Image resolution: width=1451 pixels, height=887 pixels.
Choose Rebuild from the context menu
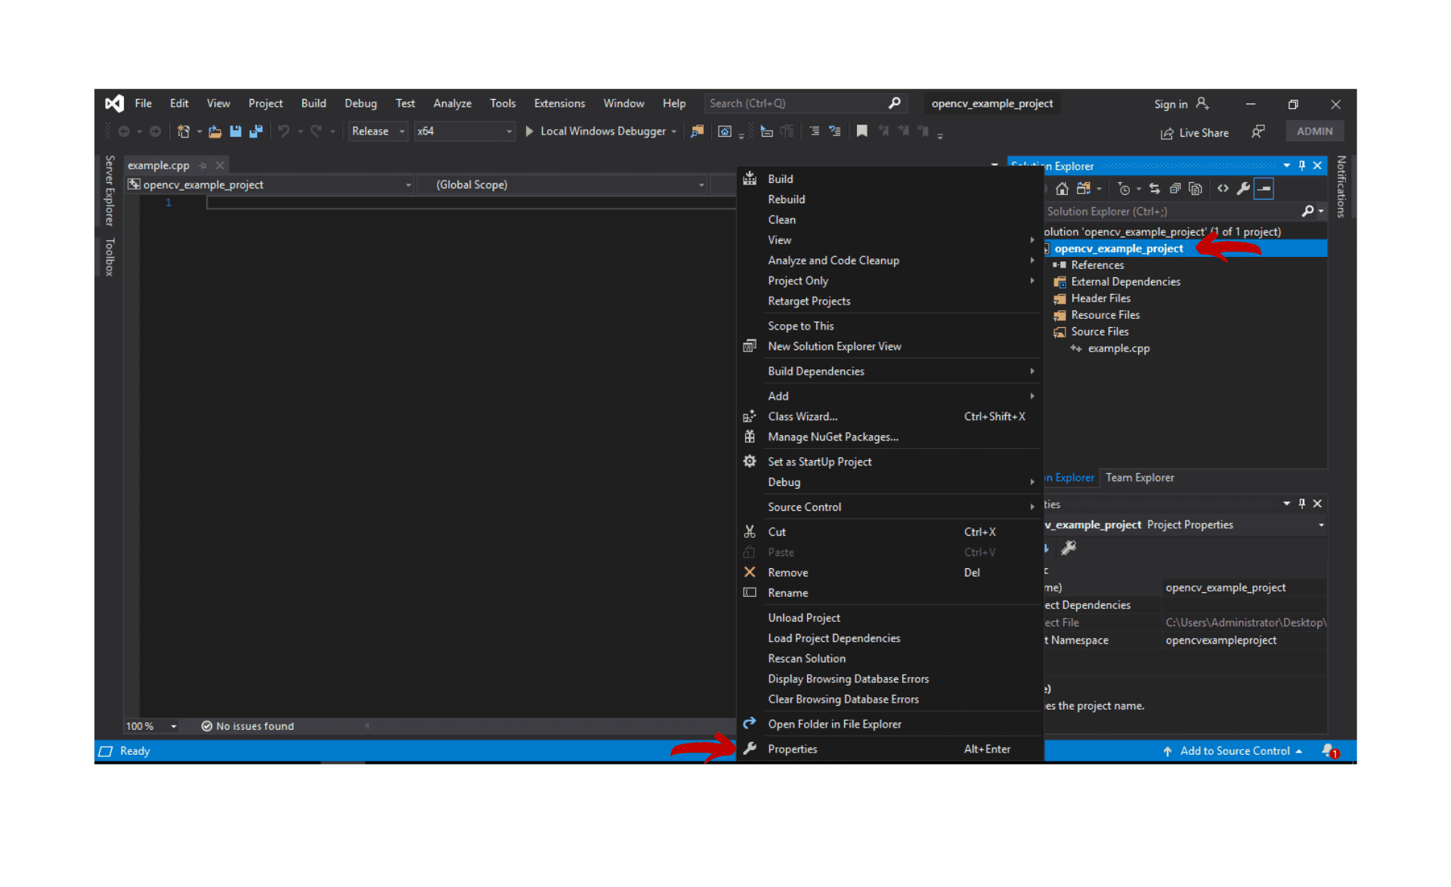click(x=890, y=199)
